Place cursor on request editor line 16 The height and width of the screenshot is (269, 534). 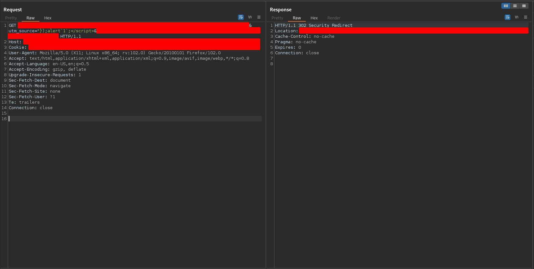(x=135, y=119)
